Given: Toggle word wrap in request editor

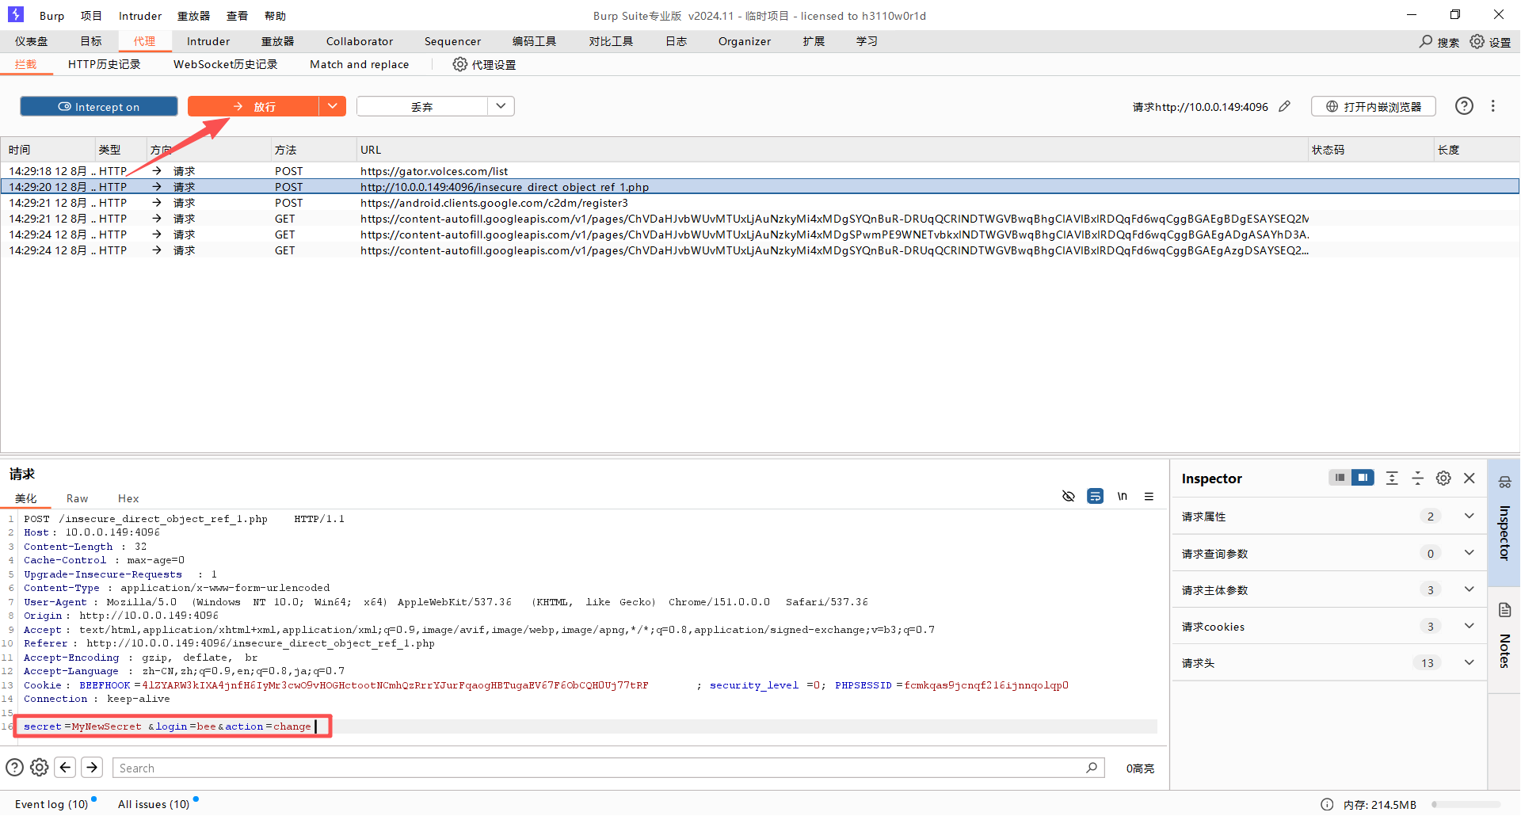Looking at the screenshot, I should click(1096, 497).
